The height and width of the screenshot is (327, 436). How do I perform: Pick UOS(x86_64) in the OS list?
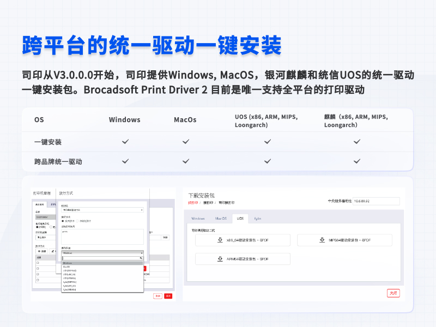point(102,275)
